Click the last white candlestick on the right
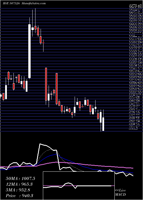Image resolution: width=143 pixels, height=200 pixels. [x=103, y=124]
